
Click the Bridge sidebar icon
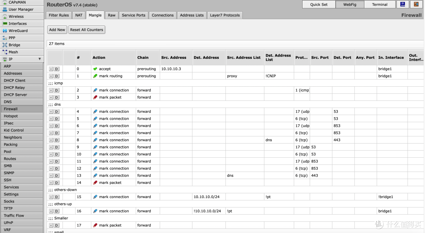(x=5, y=45)
